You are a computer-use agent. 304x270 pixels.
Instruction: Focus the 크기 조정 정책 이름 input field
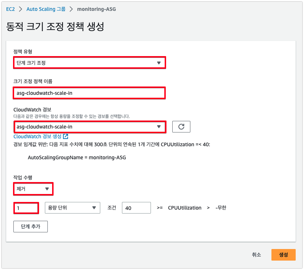coord(89,93)
